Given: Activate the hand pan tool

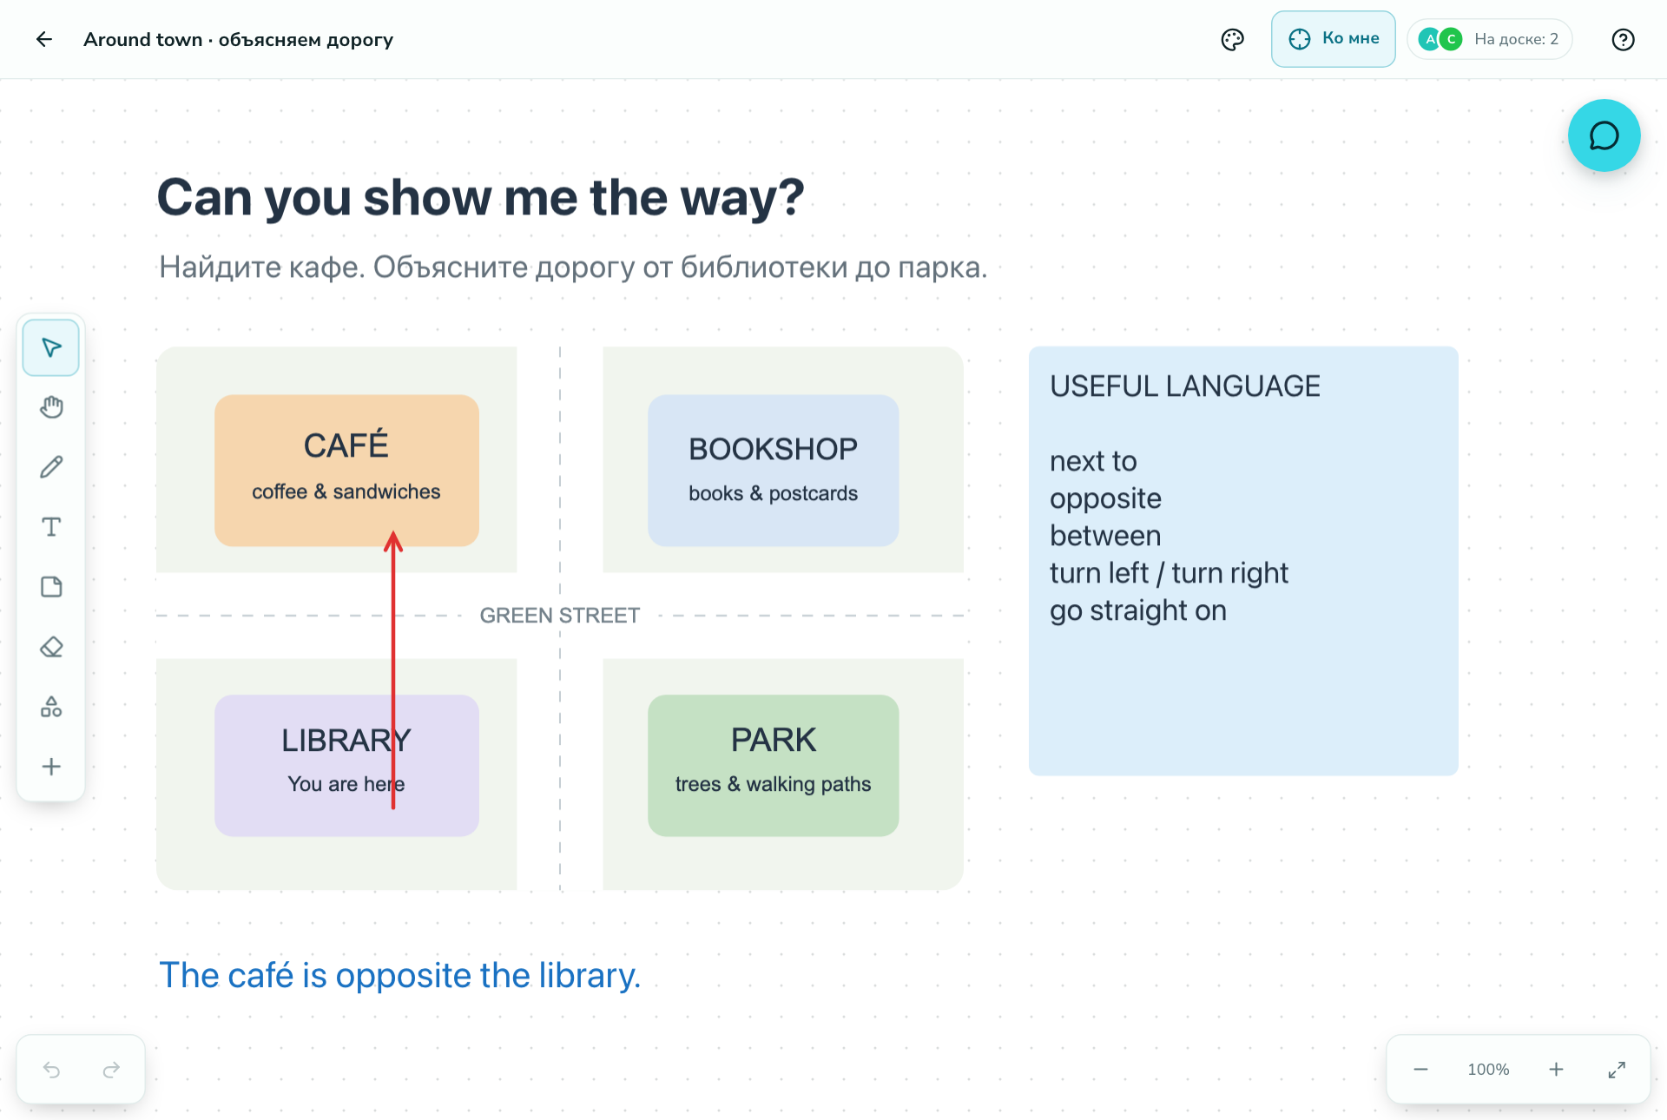Looking at the screenshot, I should pos(51,407).
